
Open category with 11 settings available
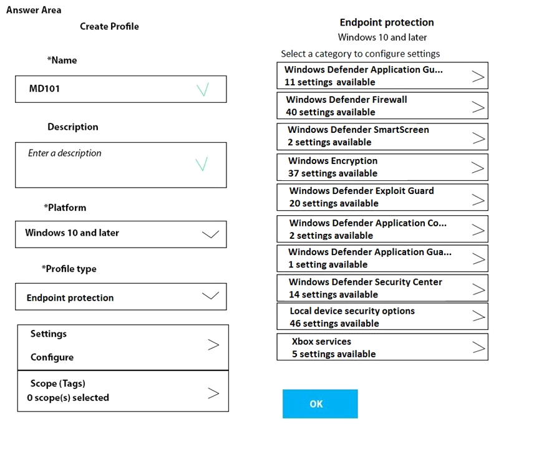pos(382,75)
